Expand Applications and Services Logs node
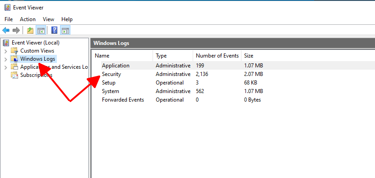The image size is (375, 178). tap(6, 67)
